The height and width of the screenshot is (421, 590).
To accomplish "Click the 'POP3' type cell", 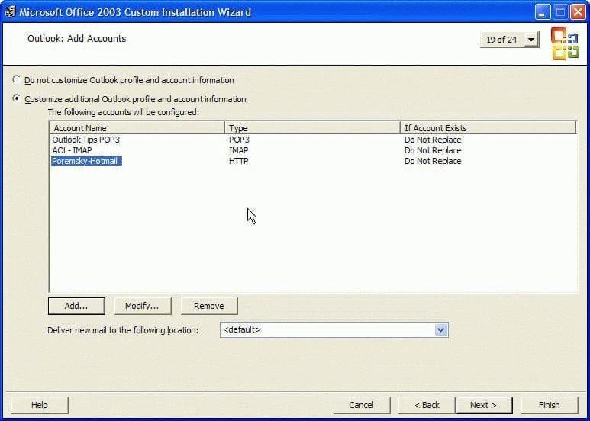I will tap(239, 140).
